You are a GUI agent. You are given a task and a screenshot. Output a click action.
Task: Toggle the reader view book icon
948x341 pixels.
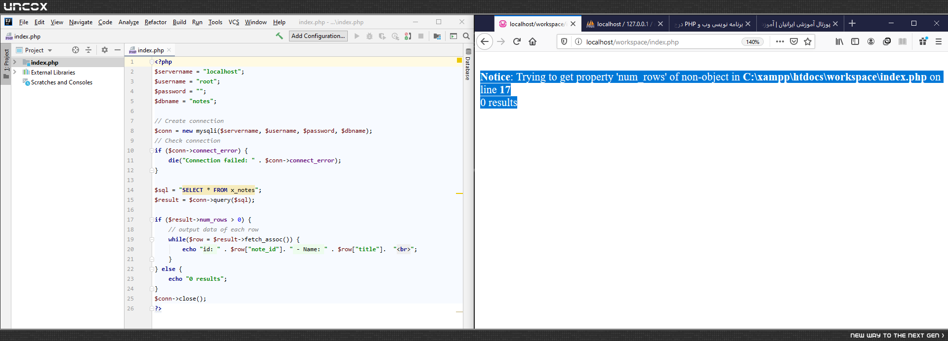[x=903, y=41]
